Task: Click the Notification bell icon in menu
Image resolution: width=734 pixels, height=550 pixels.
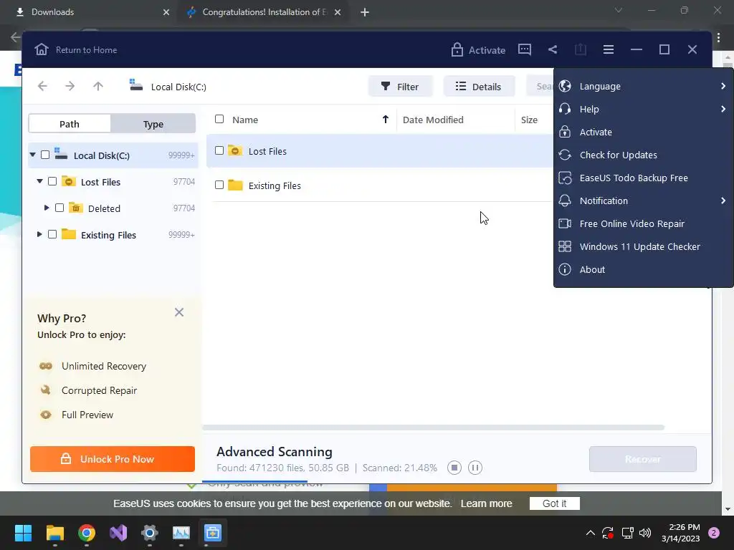Action: (565, 201)
